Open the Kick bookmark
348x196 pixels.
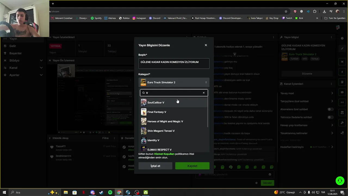[x=299, y=18]
